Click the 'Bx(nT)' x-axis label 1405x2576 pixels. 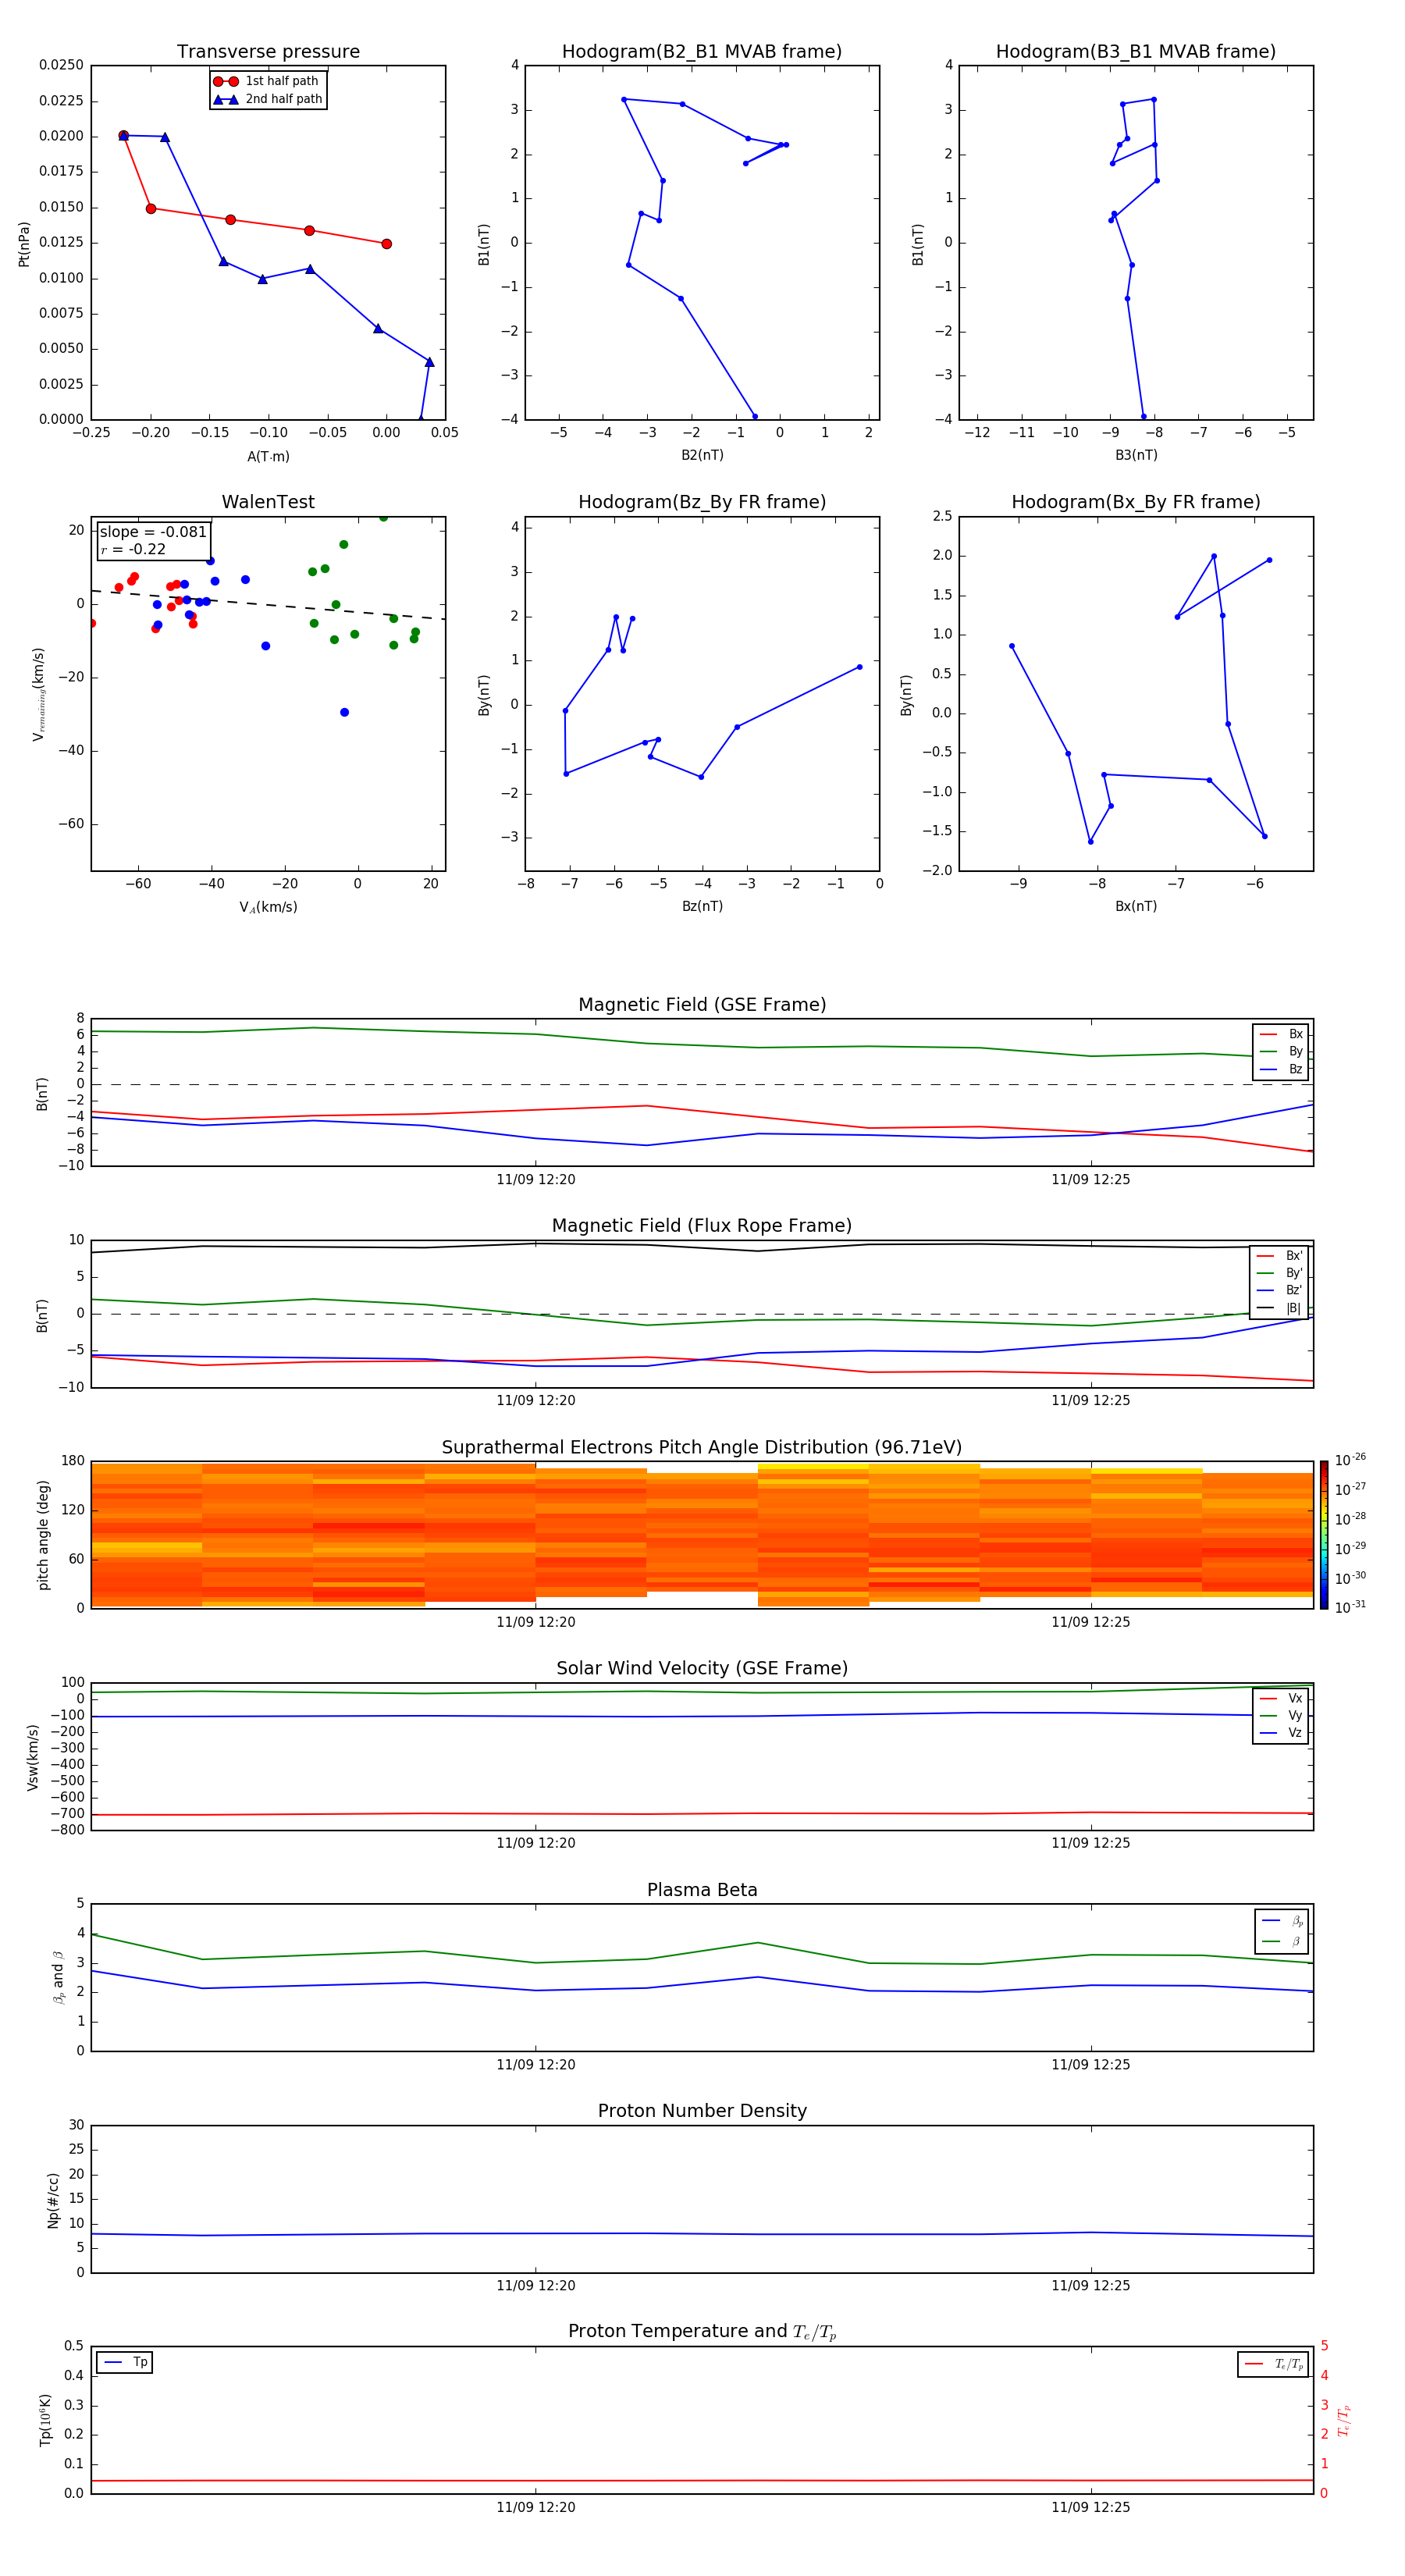1136,906
